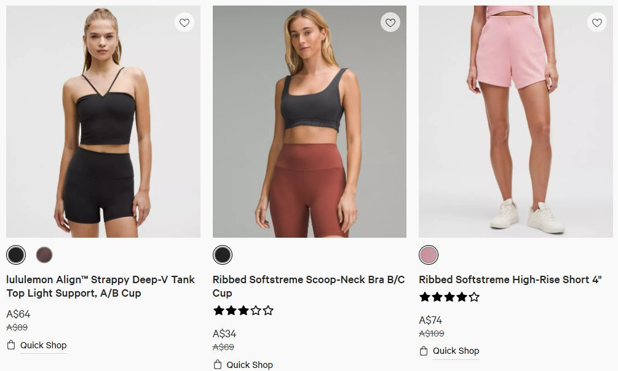
Task: Click star rating of Scoop-Neck Bra
Action: [x=243, y=311]
